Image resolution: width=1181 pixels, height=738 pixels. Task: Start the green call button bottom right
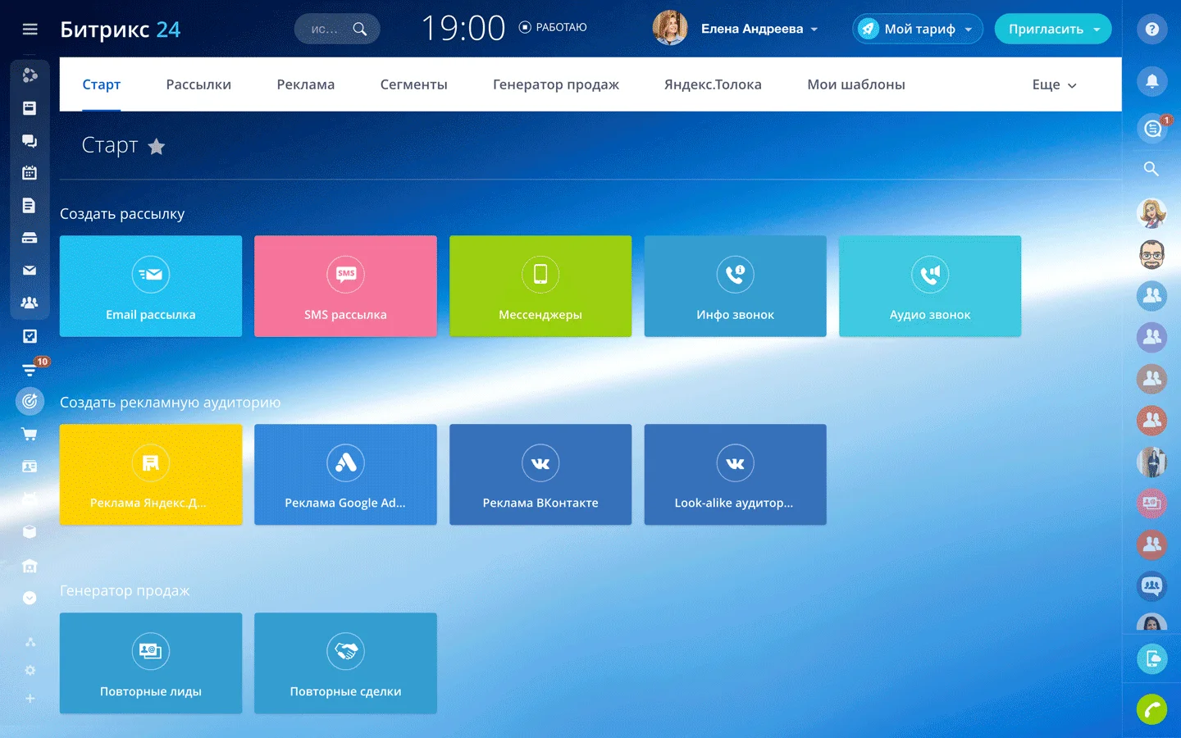coord(1151,709)
